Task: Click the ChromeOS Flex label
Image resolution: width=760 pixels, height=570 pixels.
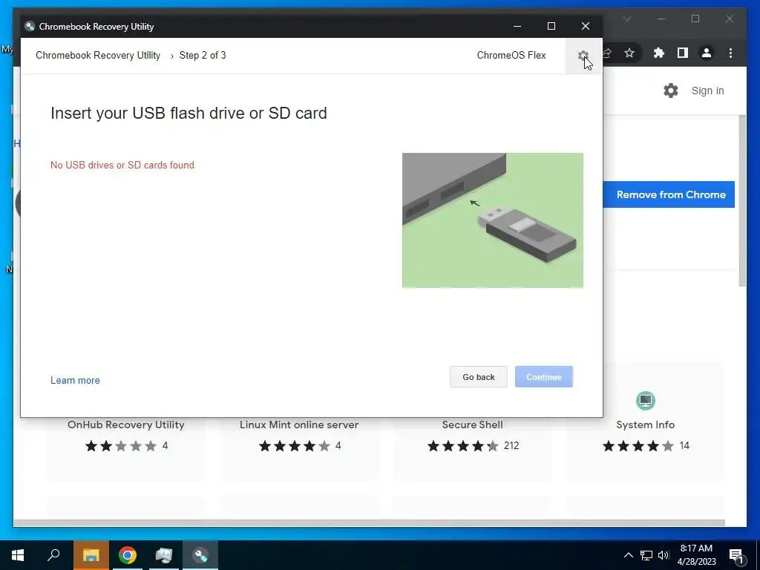Action: 511,55
